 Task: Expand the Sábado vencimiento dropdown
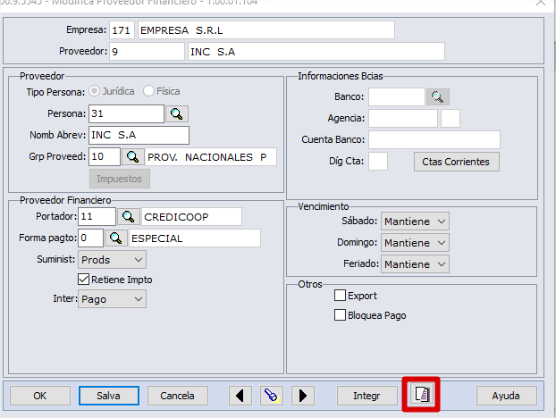point(415,222)
